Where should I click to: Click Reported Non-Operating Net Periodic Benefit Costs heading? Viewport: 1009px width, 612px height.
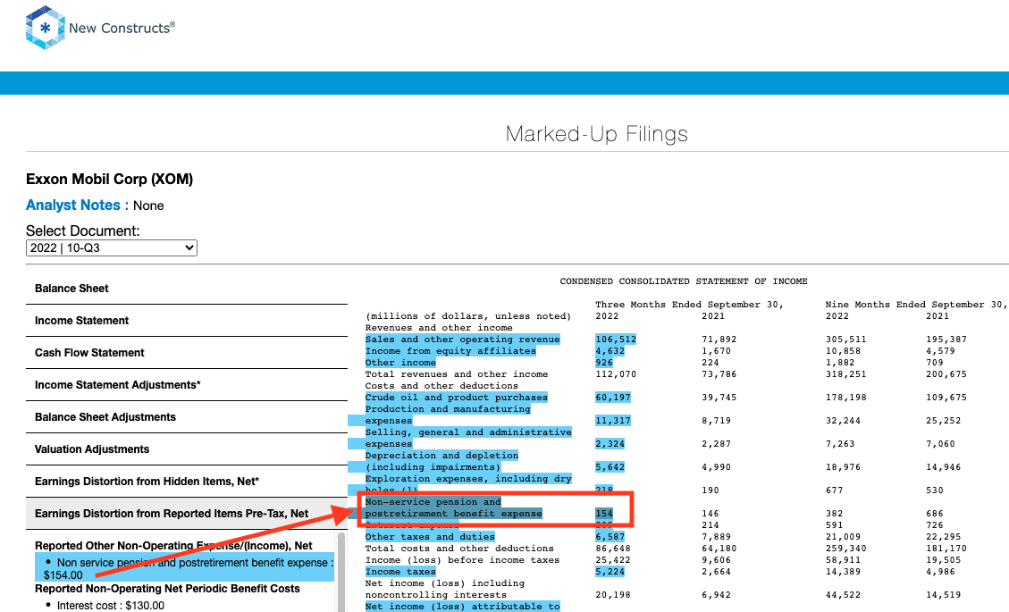[x=167, y=589]
